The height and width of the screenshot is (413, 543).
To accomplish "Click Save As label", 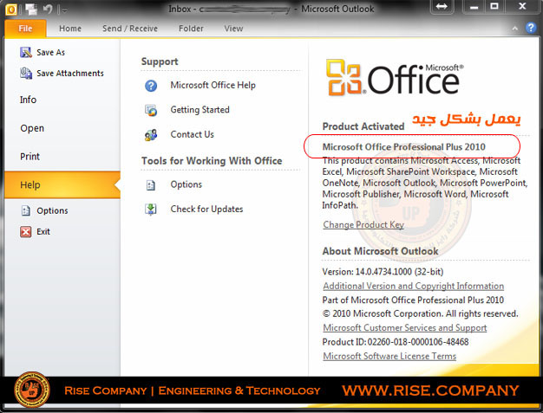I will click(x=50, y=53).
